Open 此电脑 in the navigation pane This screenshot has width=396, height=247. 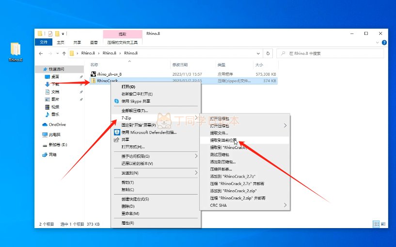pos(54,134)
